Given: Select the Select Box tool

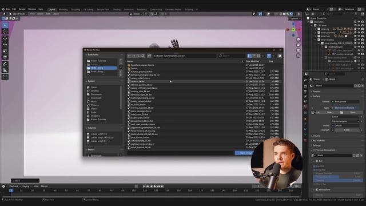Looking at the screenshot, I should coord(5,25).
